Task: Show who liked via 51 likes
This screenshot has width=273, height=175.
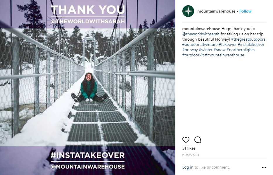Action: pos(189,148)
